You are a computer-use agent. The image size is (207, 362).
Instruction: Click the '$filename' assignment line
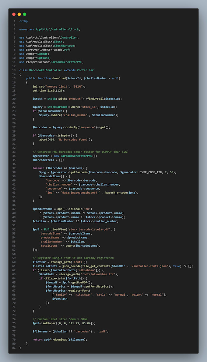[70, 331]
